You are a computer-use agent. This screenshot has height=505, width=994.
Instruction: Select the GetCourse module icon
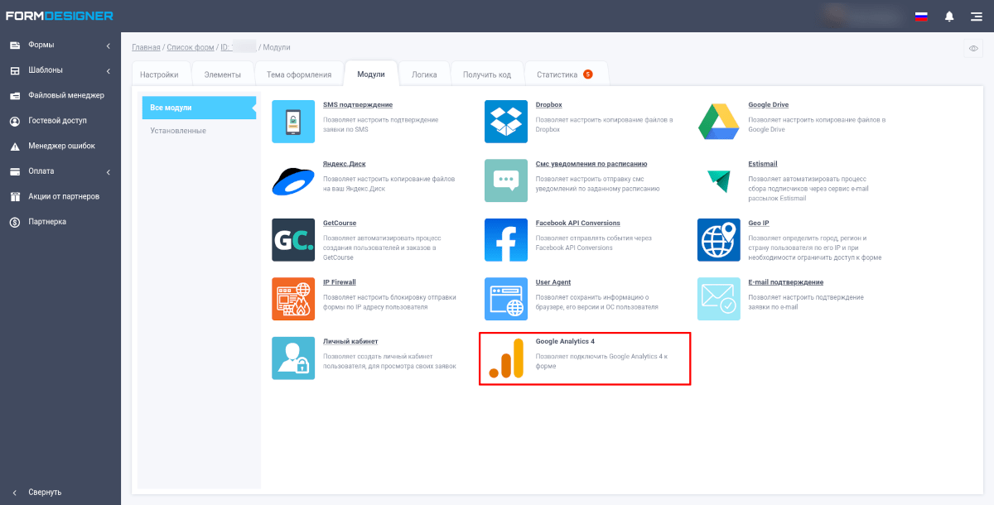293,240
